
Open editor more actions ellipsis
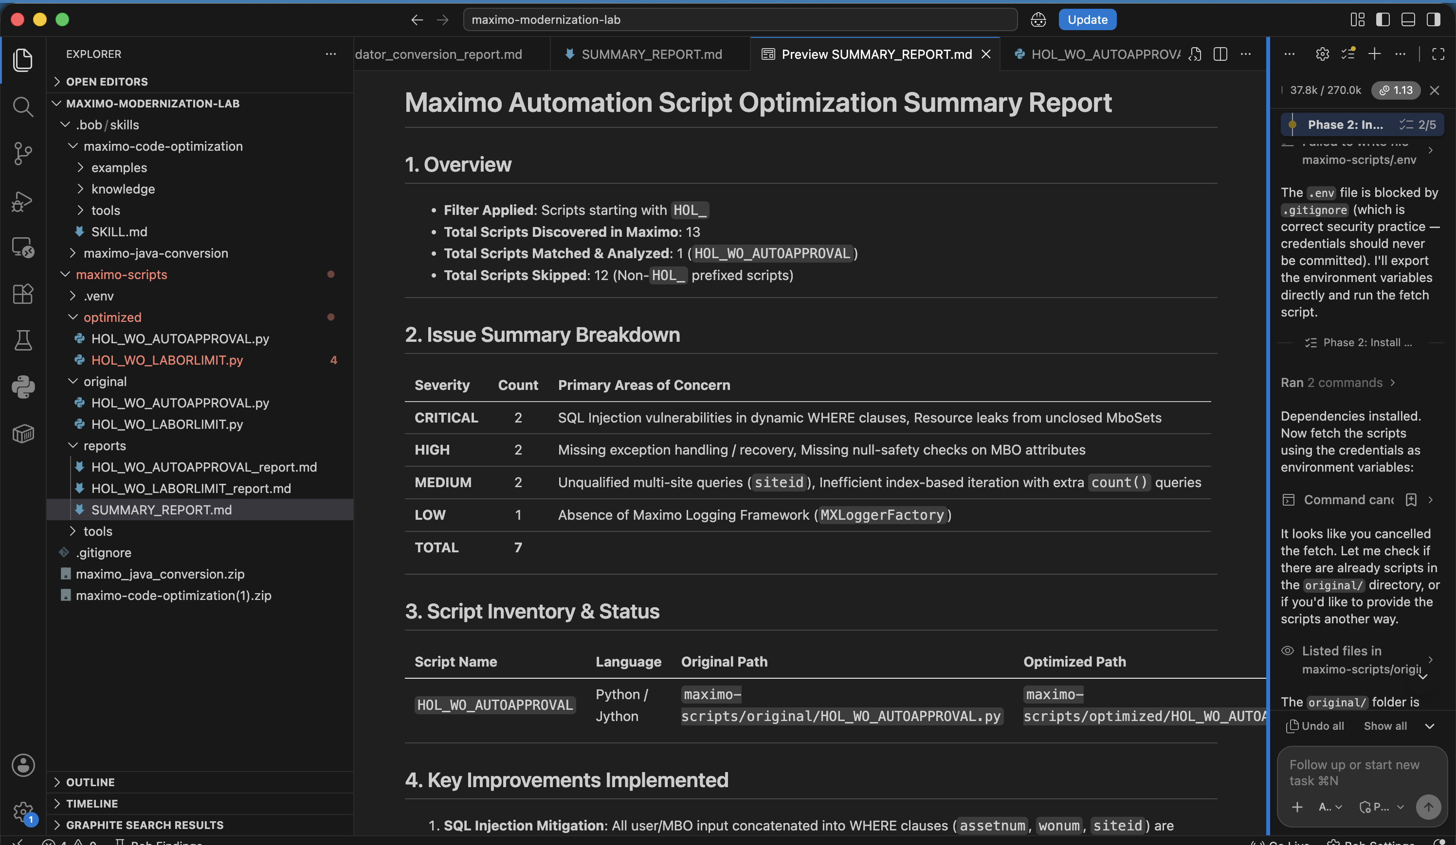click(1246, 53)
